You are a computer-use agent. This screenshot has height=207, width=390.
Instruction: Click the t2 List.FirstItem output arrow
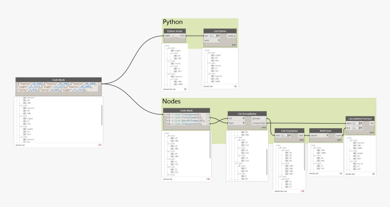pyautogui.click(x=208, y=117)
